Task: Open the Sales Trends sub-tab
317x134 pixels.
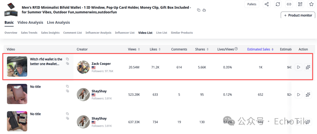Action: click(x=29, y=33)
